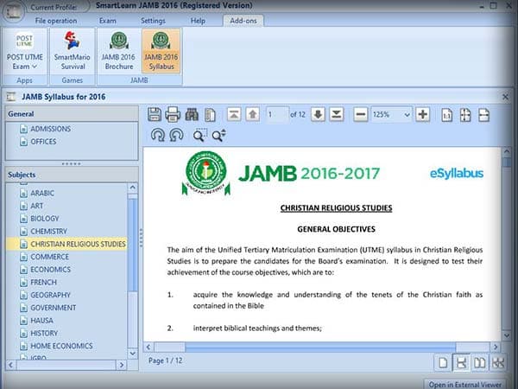This screenshot has width=518, height=389.
Task: Switch to the Settings tab
Action: pyautogui.click(x=153, y=19)
